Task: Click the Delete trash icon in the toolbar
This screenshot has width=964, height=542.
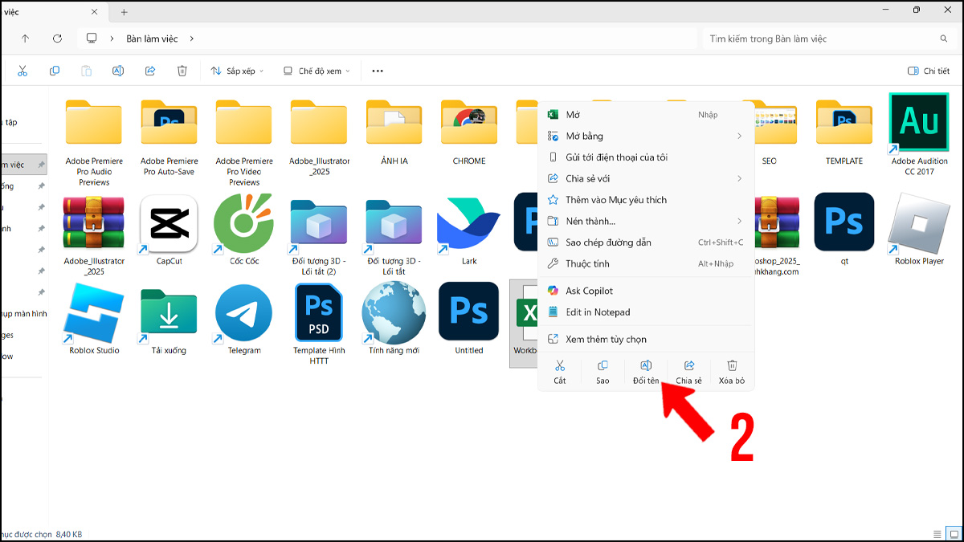Action: 182,71
